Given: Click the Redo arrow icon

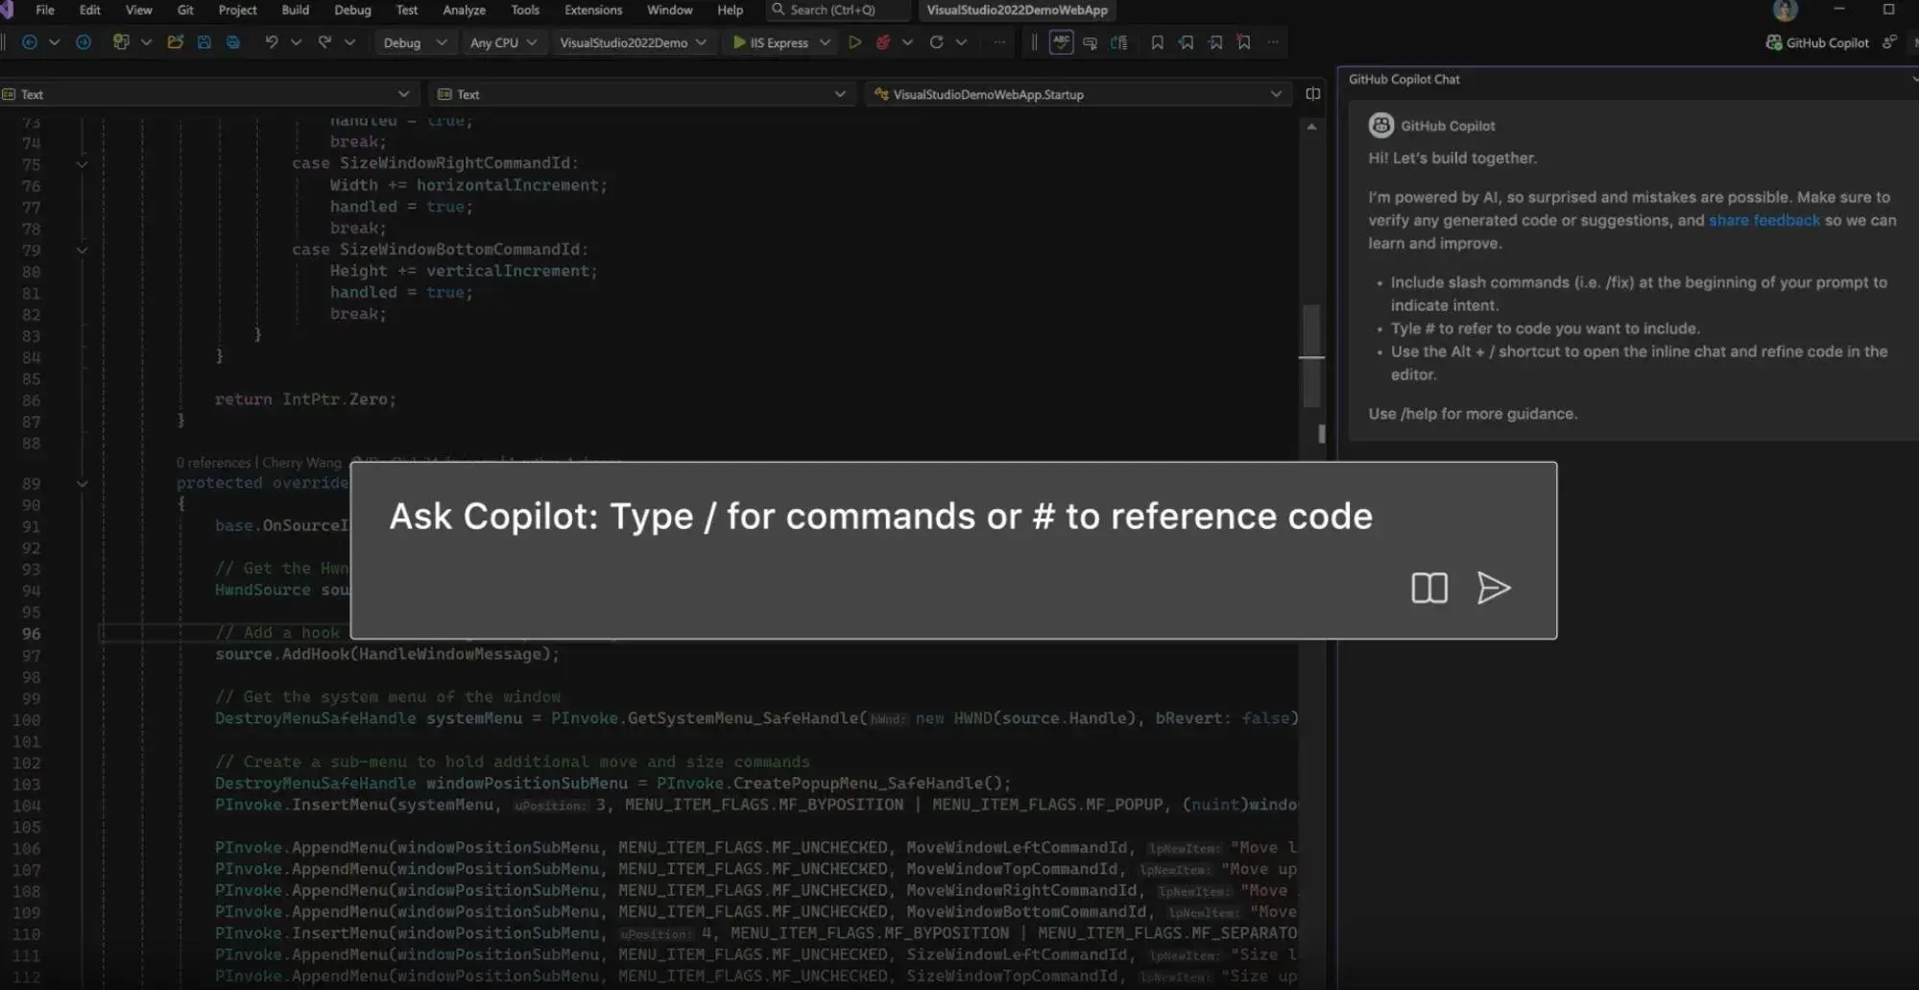Looking at the screenshot, I should [x=324, y=42].
